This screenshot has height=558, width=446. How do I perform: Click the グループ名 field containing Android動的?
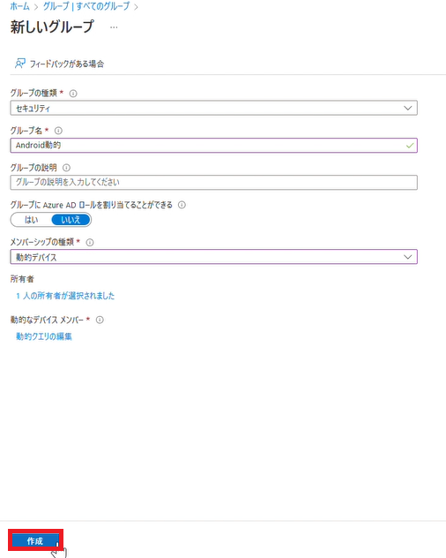pyautogui.click(x=213, y=145)
